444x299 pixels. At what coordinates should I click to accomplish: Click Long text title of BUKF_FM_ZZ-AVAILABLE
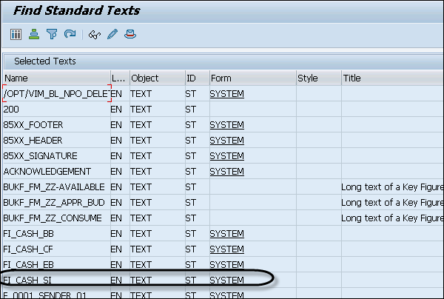[x=392, y=187]
